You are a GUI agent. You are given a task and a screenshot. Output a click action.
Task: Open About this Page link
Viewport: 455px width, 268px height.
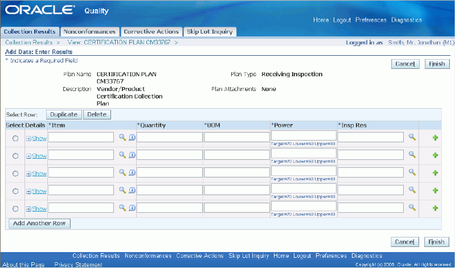[x=23, y=265]
